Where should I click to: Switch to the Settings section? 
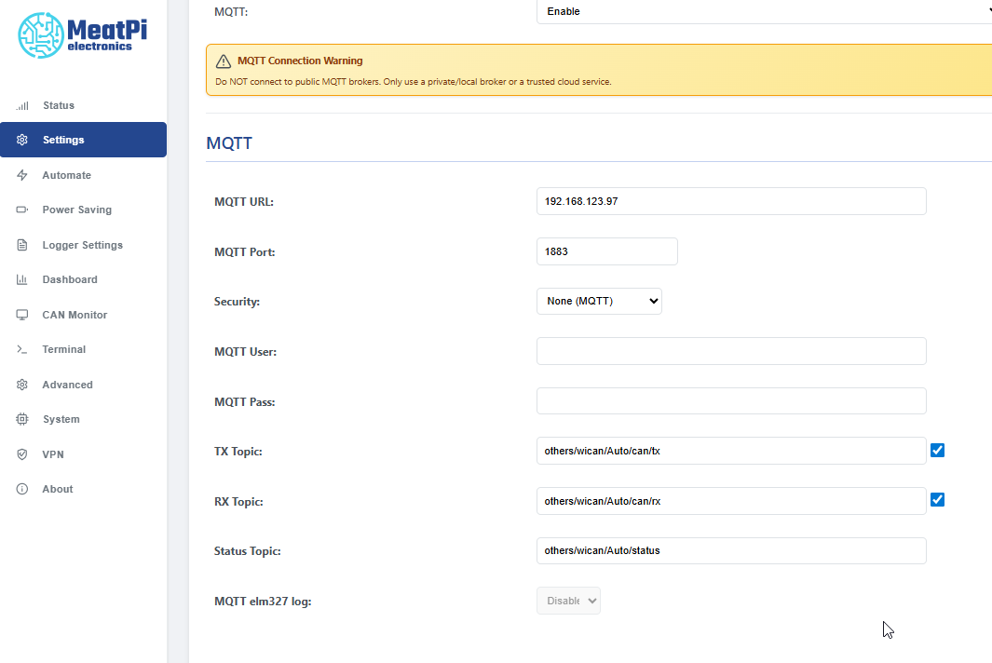tap(65, 140)
